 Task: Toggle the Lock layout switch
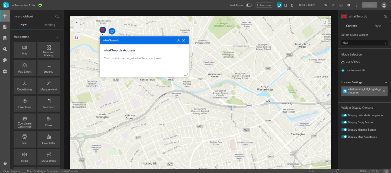tap(248, 5)
